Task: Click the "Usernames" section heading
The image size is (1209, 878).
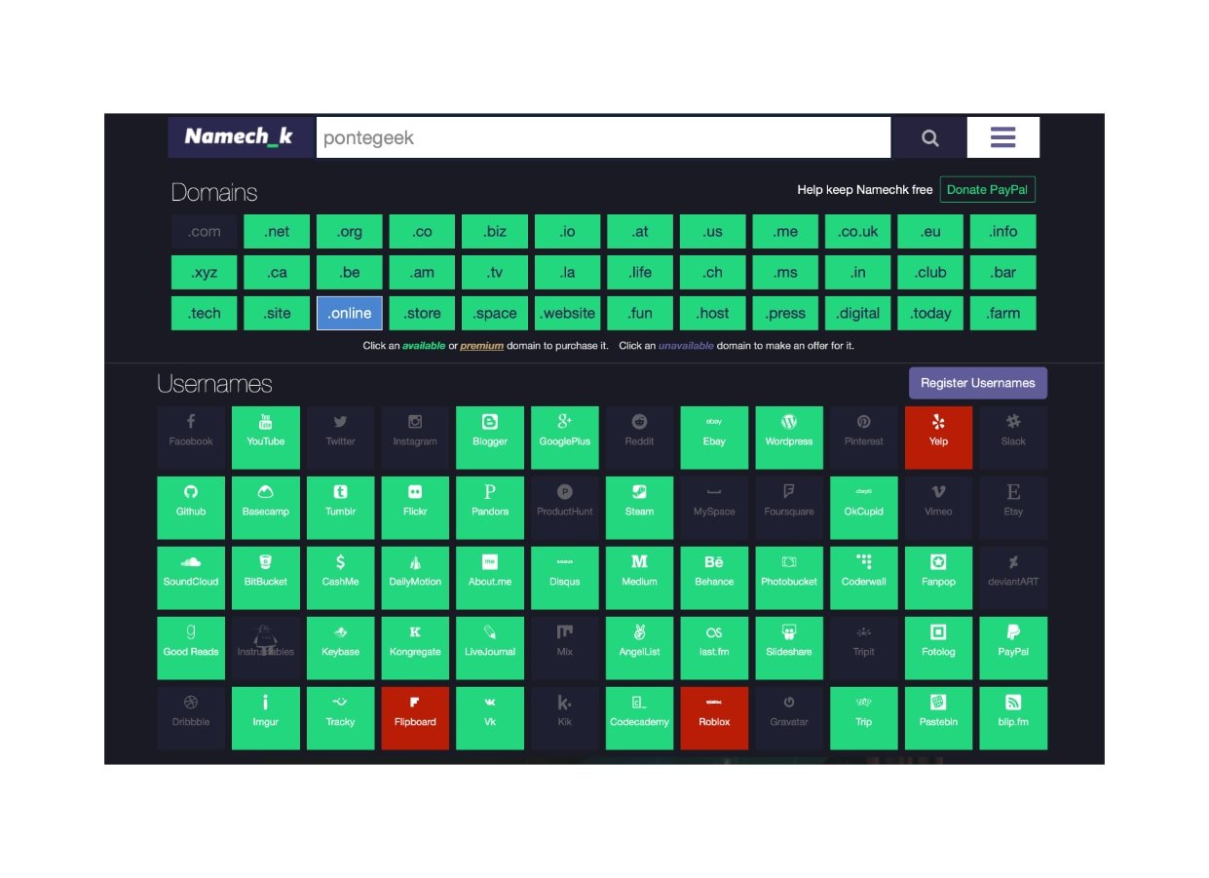Action: [x=214, y=384]
